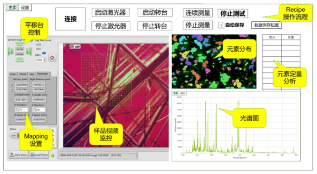317x174 pixels.
Task: Click the Left top X input field
Action: coord(21,85)
